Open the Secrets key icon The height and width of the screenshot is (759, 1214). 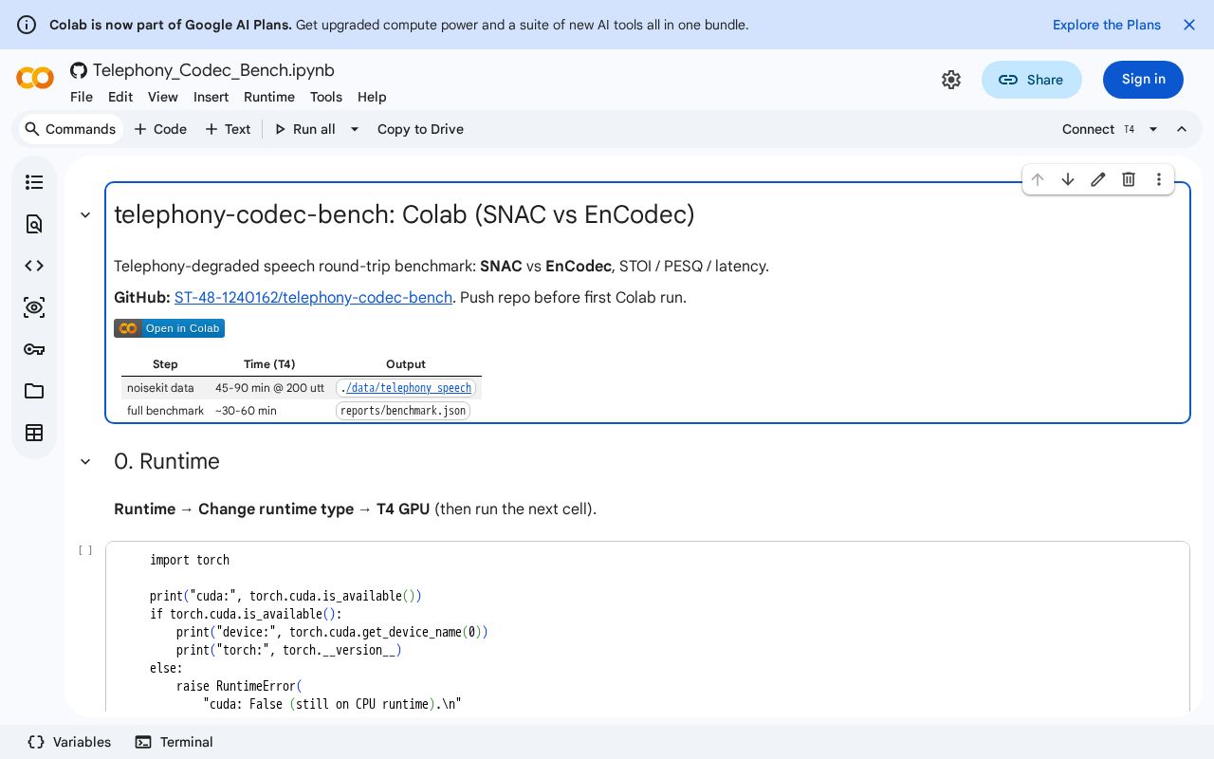tap(34, 349)
